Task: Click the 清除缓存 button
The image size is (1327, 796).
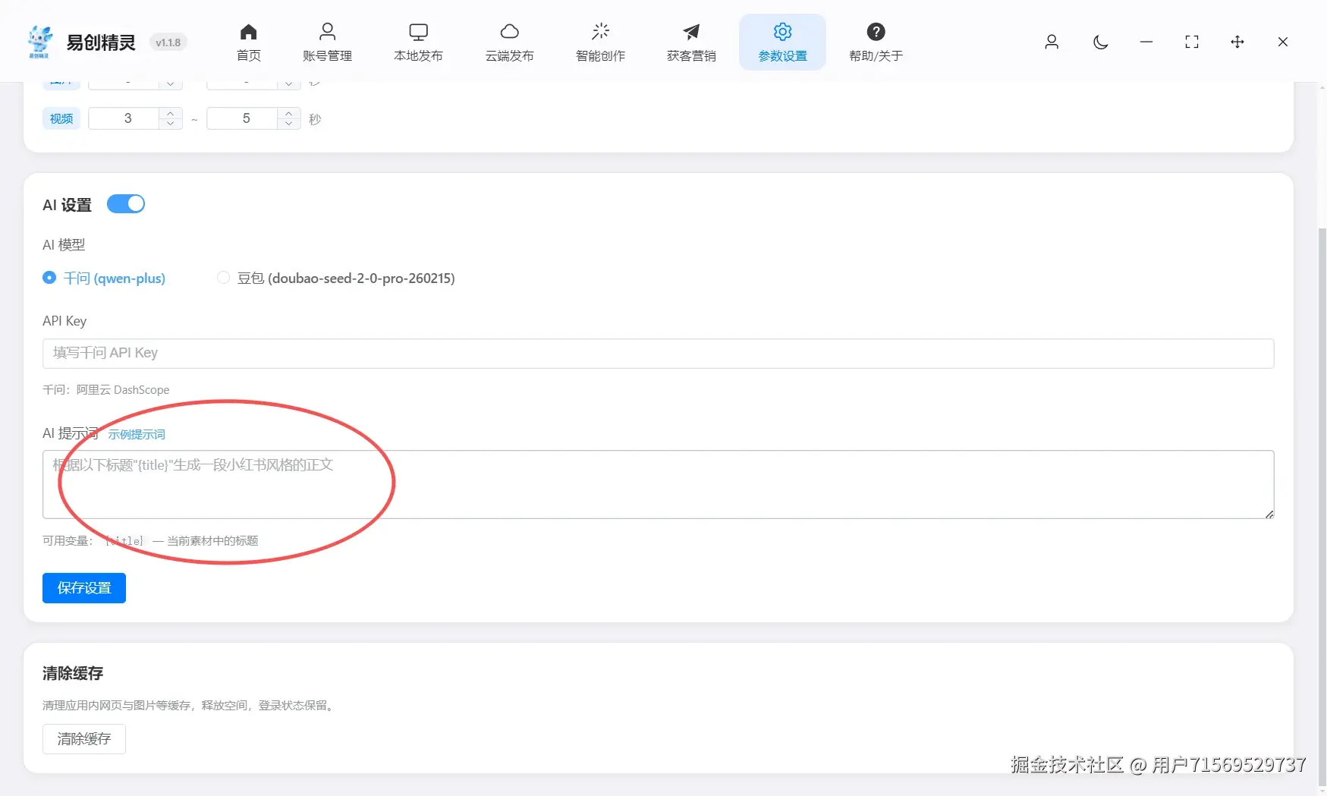Action: pyautogui.click(x=84, y=739)
